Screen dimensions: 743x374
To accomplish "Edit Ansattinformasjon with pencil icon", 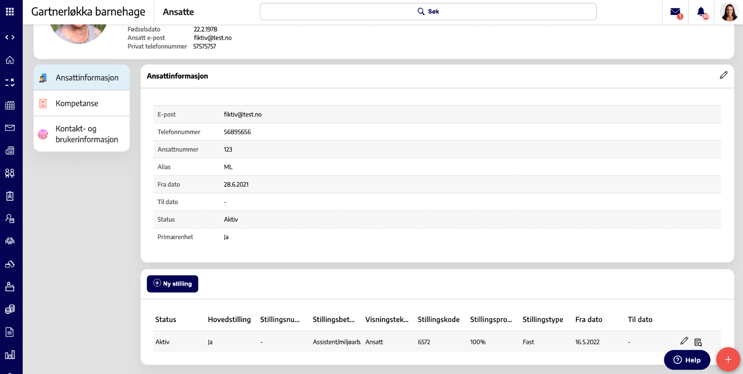I will click(724, 75).
